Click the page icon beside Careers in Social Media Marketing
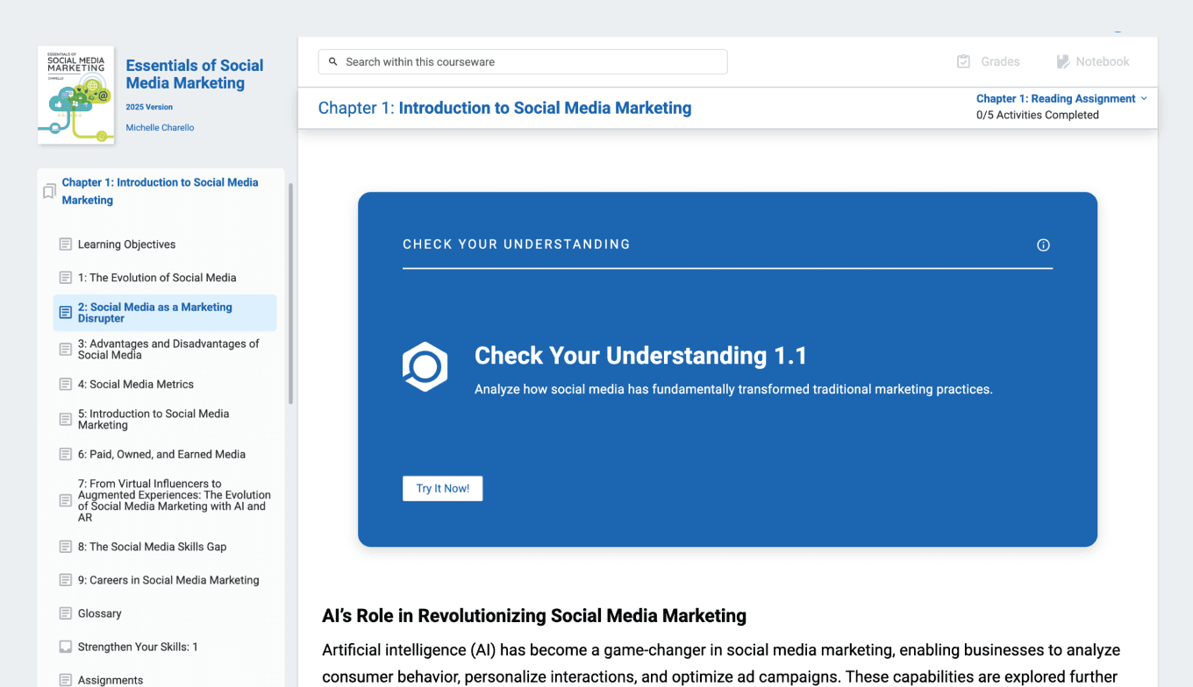The image size is (1193, 687). pos(66,580)
